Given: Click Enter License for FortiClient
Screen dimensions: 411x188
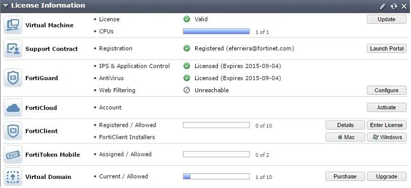Looking at the screenshot, I should tap(386, 125).
